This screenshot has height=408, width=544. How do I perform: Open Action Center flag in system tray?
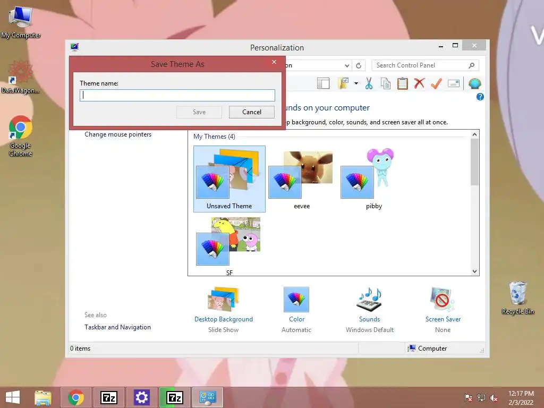pos(468,397)
